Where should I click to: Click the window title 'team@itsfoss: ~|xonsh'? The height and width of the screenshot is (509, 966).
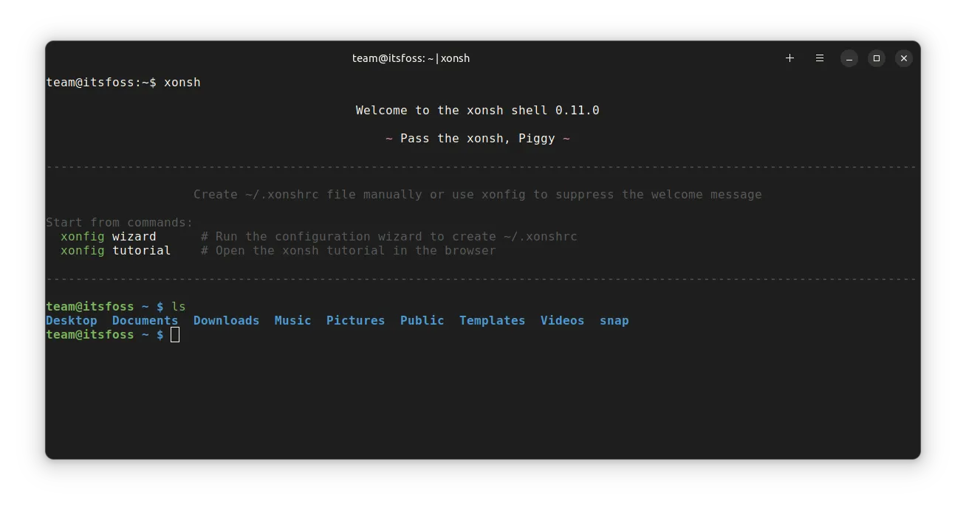(x=411, y=58)
